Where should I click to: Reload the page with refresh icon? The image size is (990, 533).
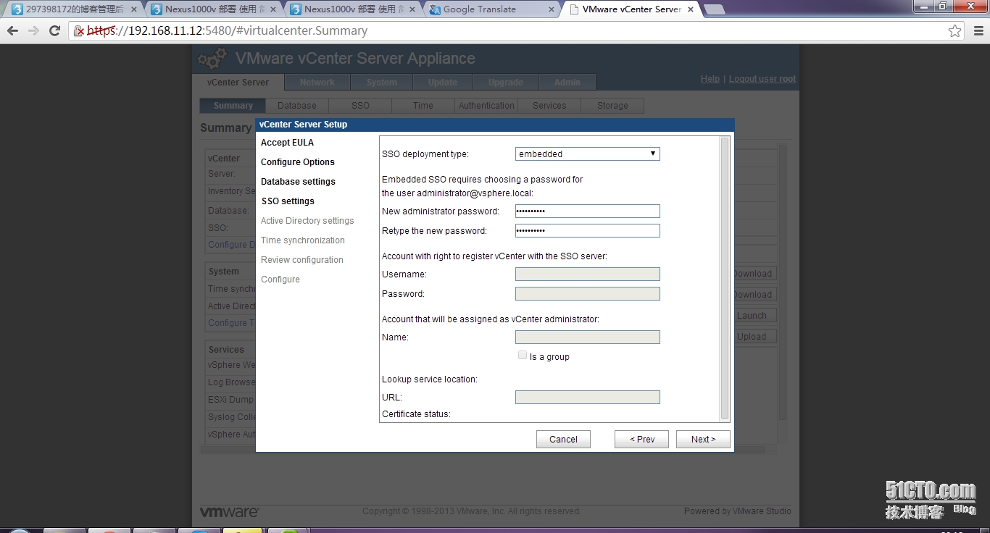click(54, 30)
